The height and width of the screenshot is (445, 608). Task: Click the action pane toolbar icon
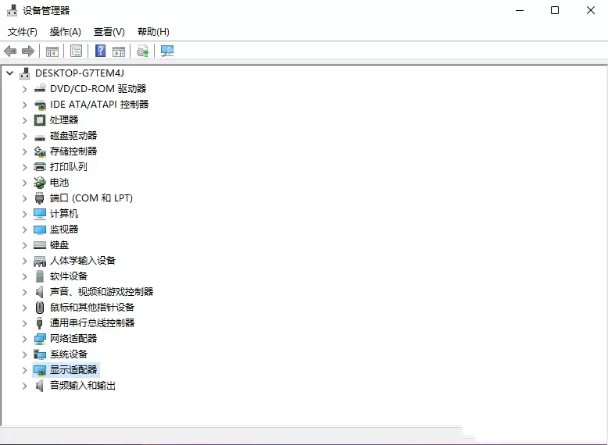pos(119,51)
